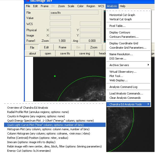The image size is (155, 153).
Task: Click the header button
Action: tap(100, 53)
